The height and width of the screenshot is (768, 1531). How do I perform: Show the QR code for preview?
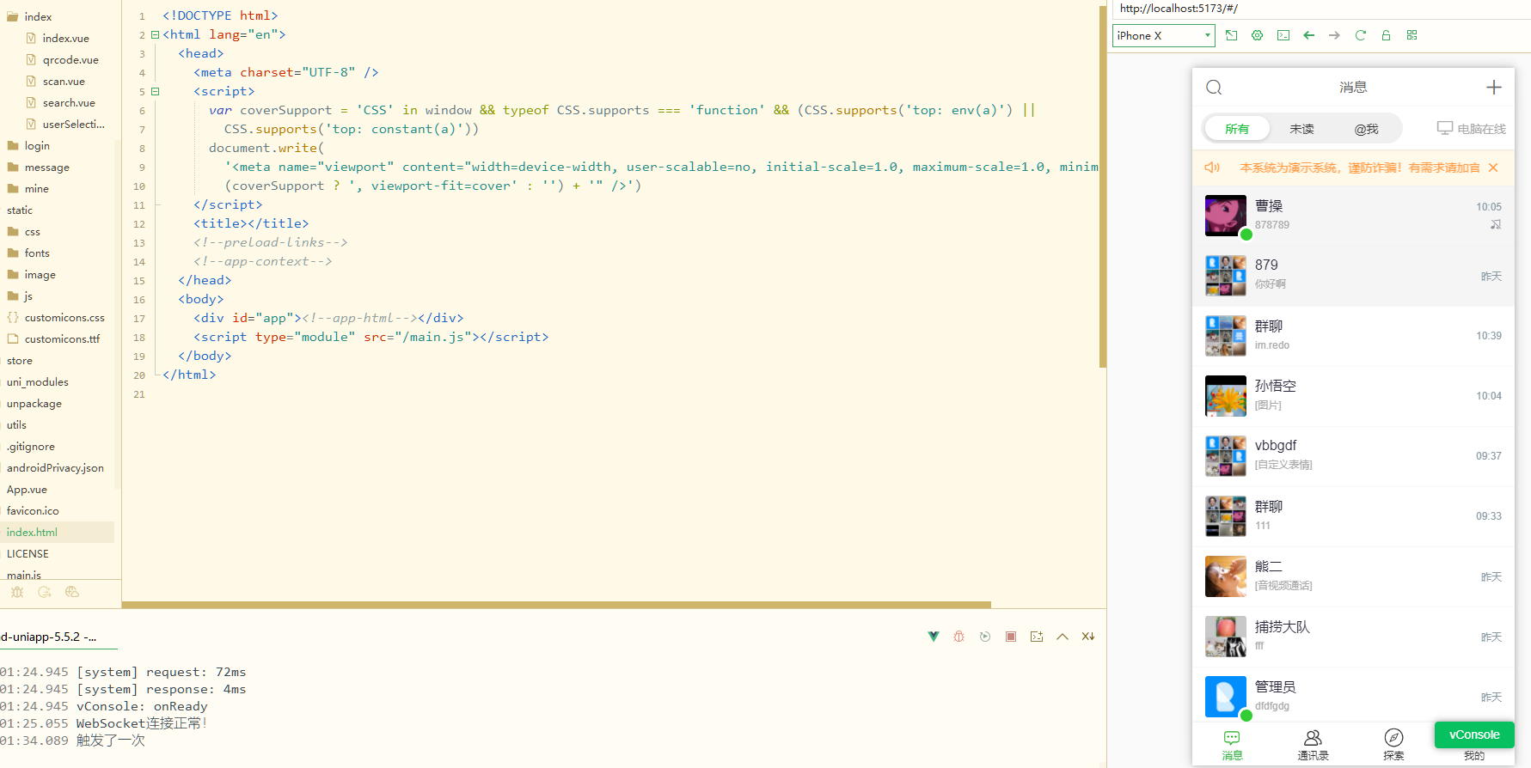[x=1412, y=35]
